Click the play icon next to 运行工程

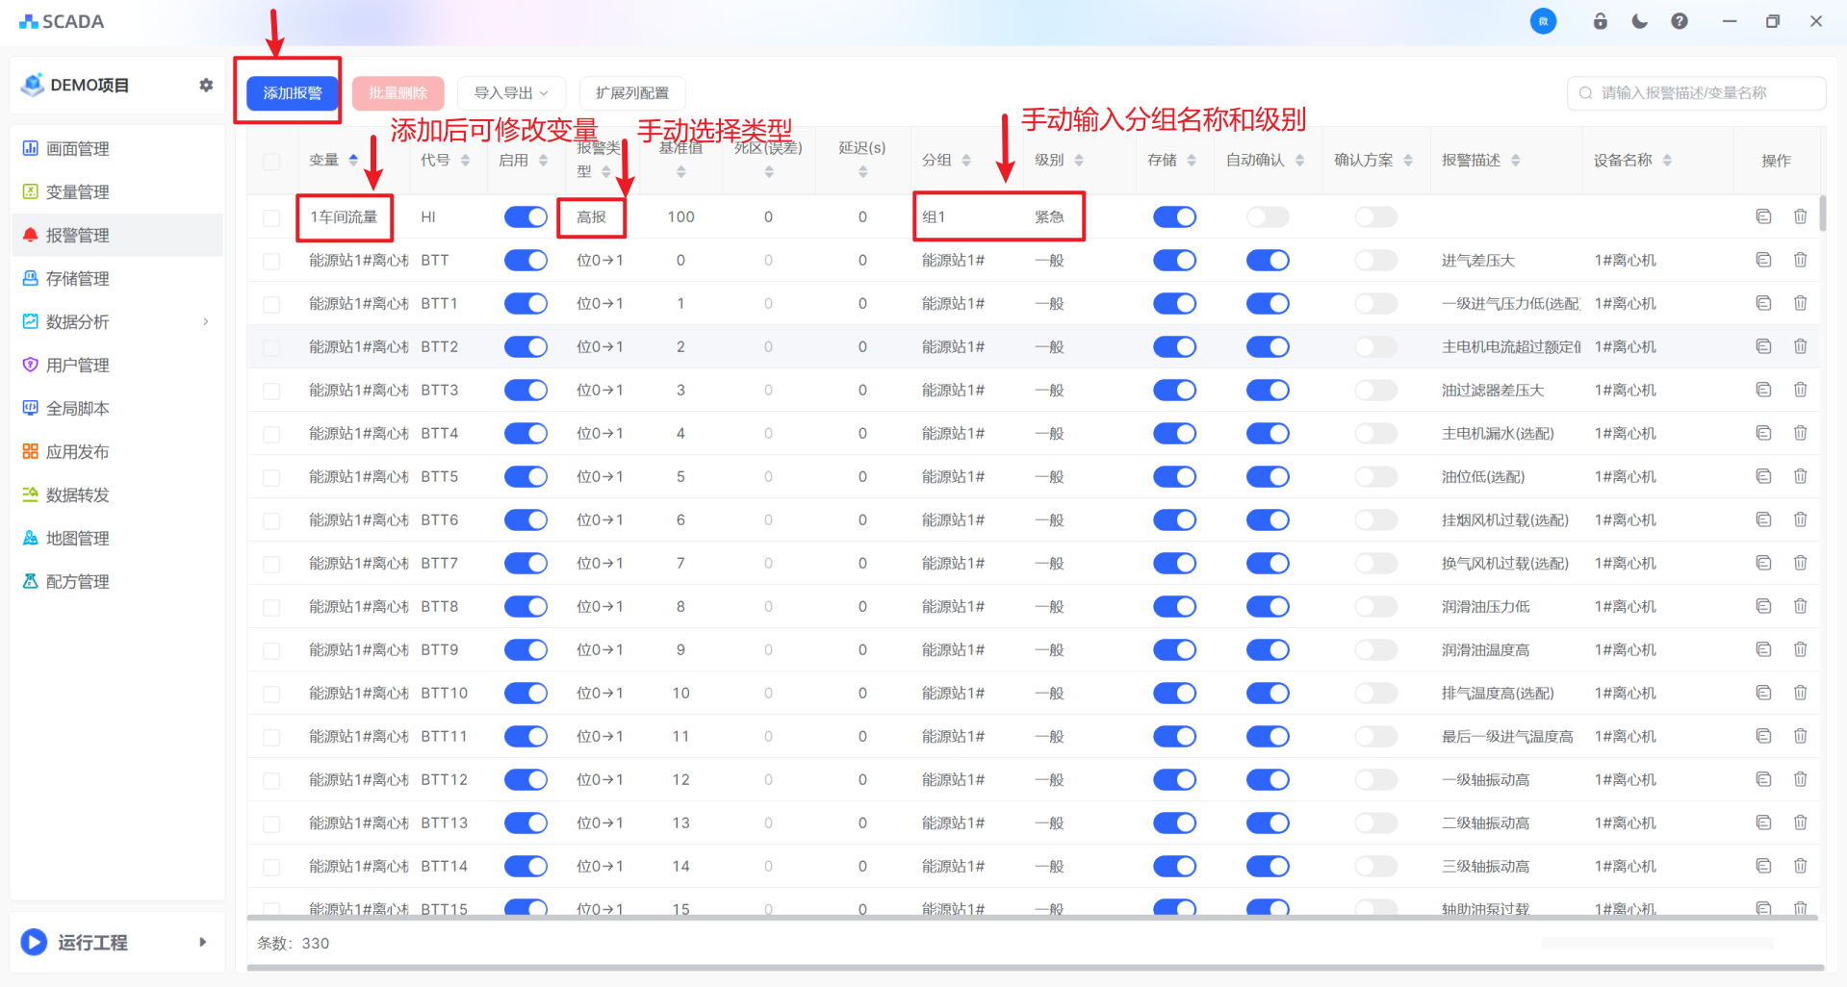click(35, 942)
